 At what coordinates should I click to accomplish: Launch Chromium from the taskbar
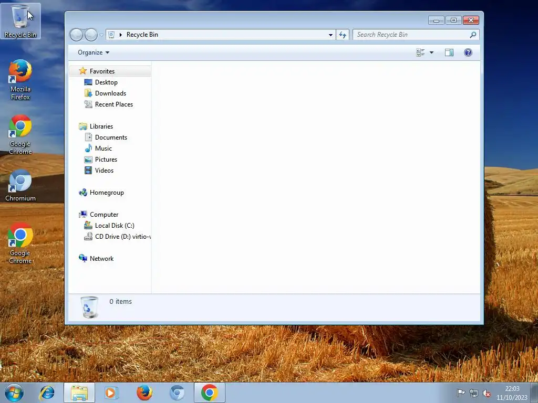pyautogui.click(x=177, y=393)
